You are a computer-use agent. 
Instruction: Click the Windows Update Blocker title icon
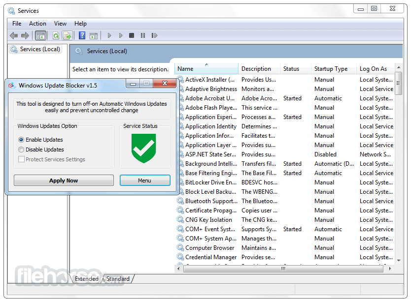tap(11, 86)
